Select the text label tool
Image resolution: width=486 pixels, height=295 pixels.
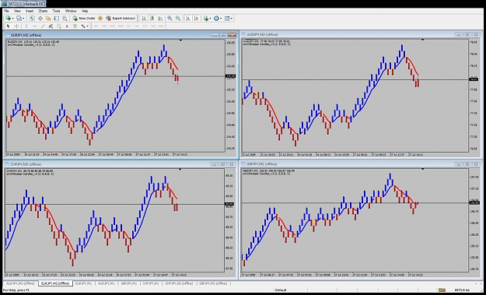75,26
